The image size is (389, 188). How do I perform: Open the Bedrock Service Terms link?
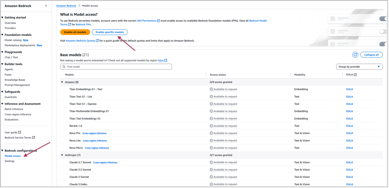tap(18, 138)
